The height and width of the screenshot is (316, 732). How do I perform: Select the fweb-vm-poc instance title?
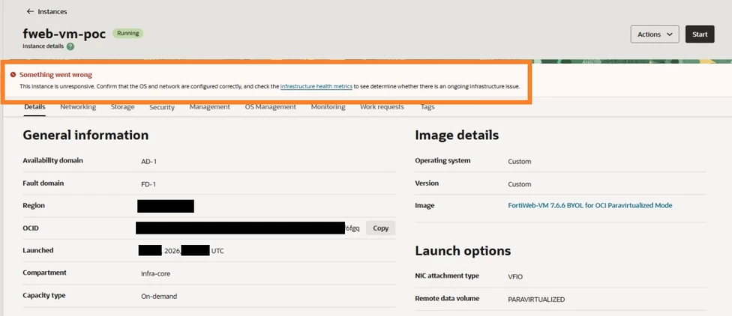pyautogui.click(x=64, y=34)
